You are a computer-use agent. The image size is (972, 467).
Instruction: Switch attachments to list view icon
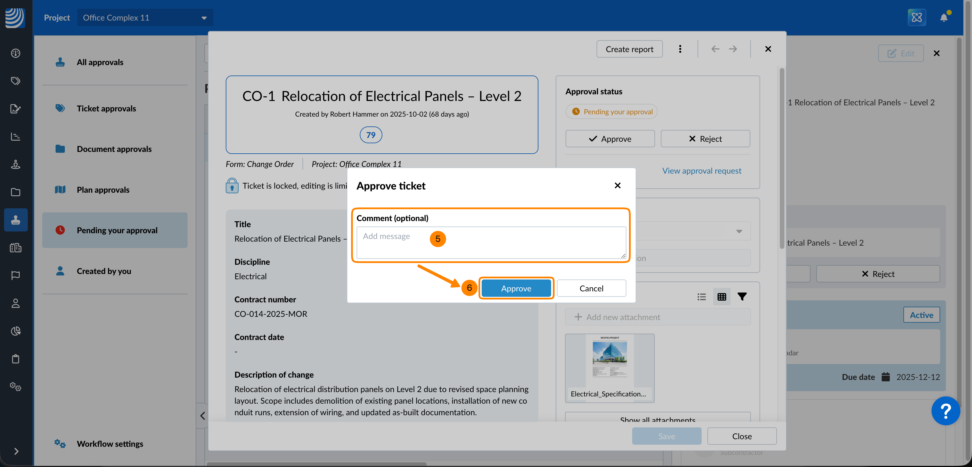(x=701, y=297)
